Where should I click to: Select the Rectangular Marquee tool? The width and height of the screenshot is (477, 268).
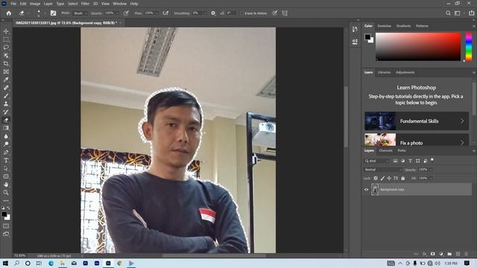tap(6, 39)
